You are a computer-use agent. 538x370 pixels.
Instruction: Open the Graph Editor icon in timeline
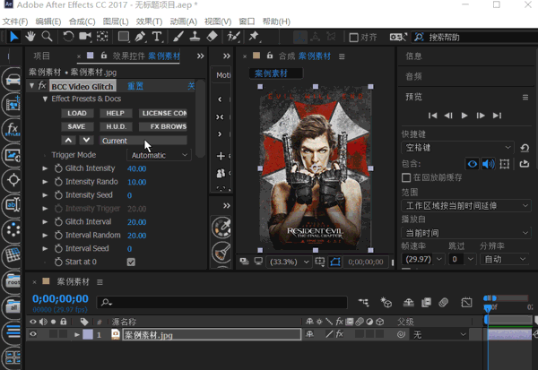pos(466,303)
